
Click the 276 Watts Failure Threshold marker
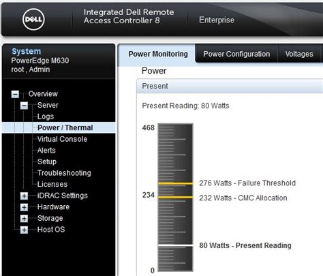coord(176,183)
